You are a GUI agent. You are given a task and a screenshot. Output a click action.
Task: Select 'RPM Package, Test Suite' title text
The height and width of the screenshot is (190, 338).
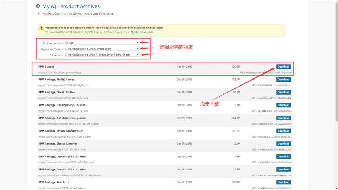point(54,182)
